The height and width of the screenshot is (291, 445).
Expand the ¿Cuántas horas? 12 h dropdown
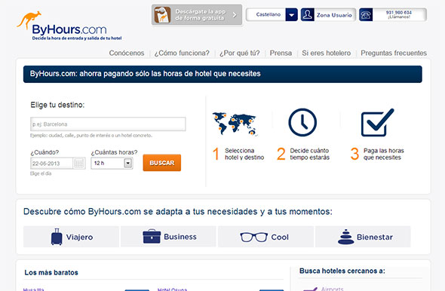click(112, 163)
